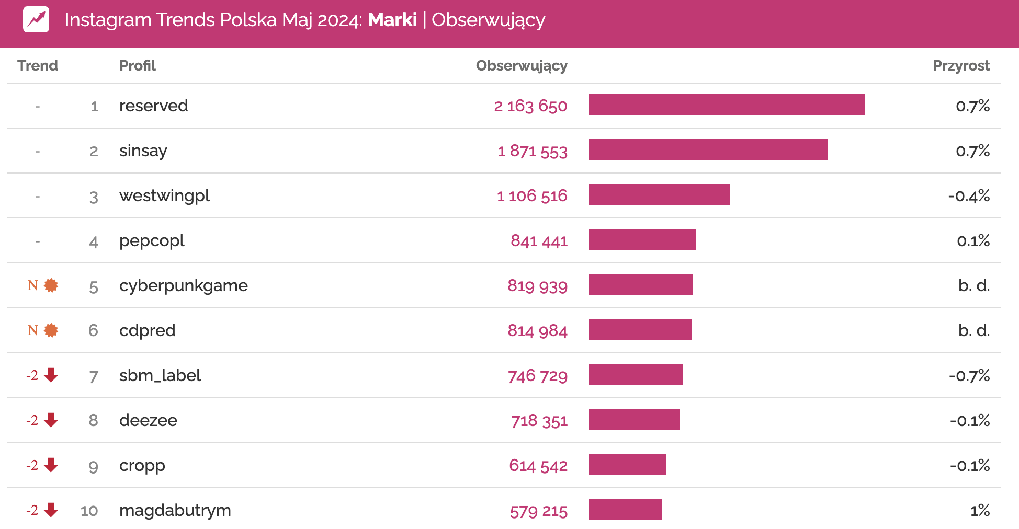Click the red down arrow beside deezee
Viewport: 1019px width, 529px height.
(x=51, y=420)
